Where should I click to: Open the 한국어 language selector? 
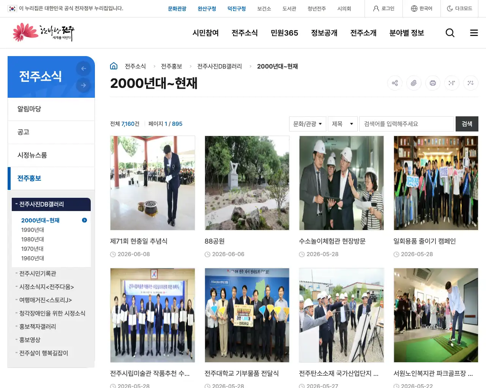pos(421,8)
